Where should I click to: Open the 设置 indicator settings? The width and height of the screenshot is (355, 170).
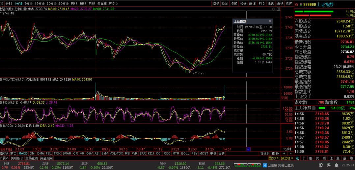tap(222, 153)
